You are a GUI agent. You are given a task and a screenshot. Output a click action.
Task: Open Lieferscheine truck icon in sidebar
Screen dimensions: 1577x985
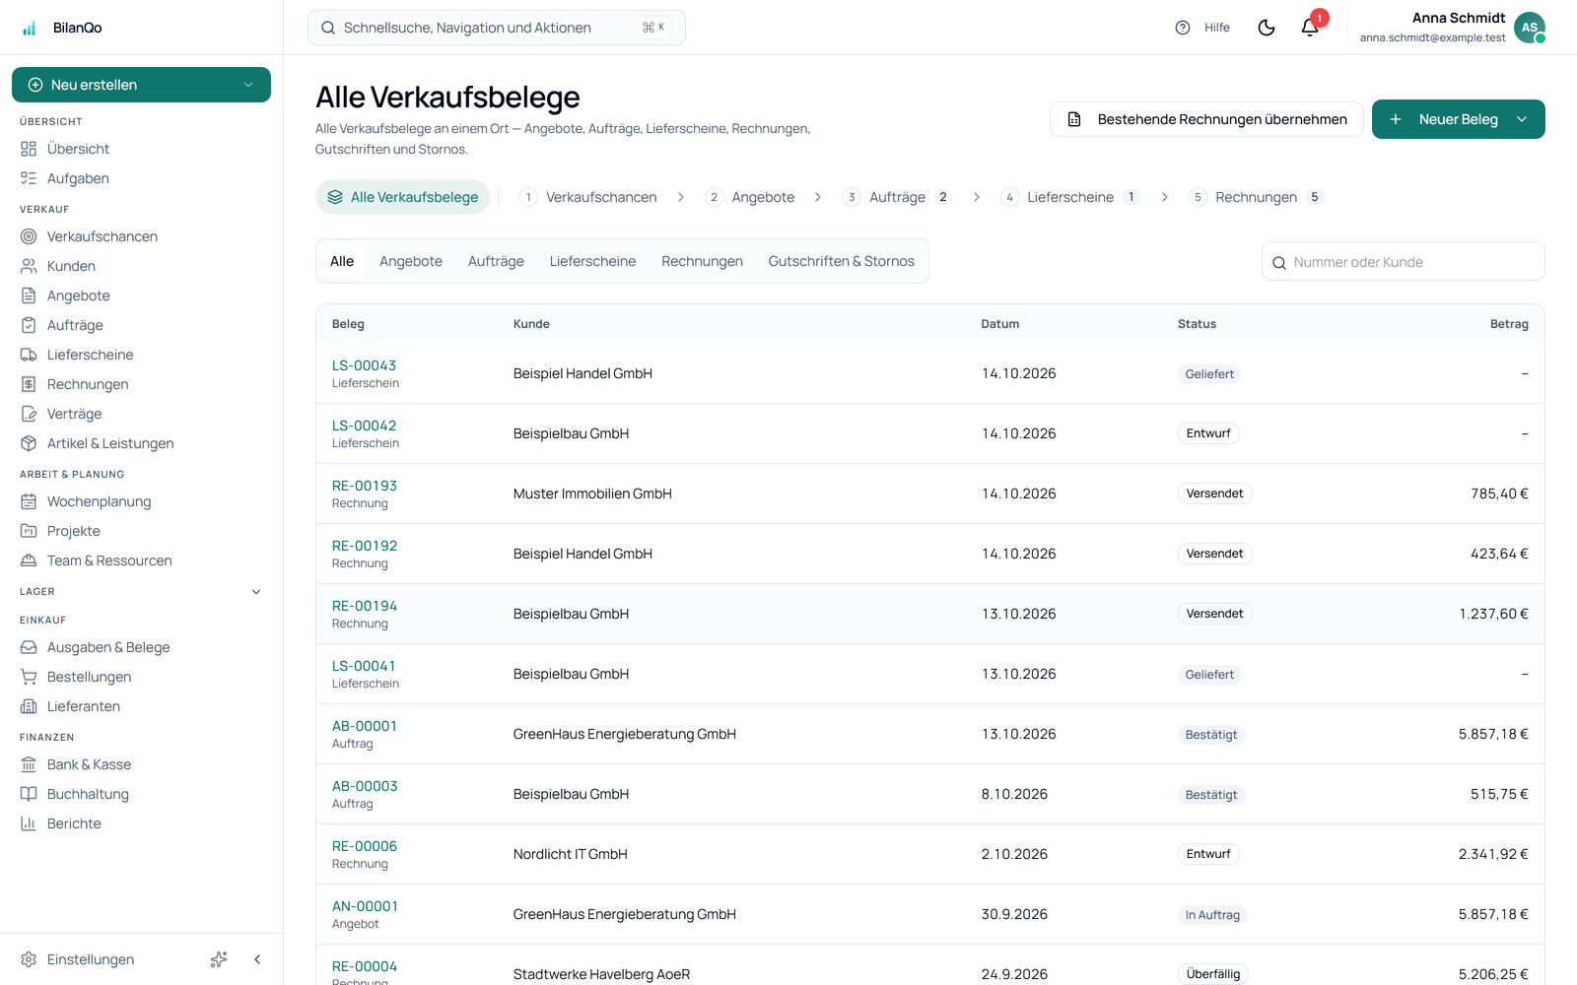click(x=29, y=355)
